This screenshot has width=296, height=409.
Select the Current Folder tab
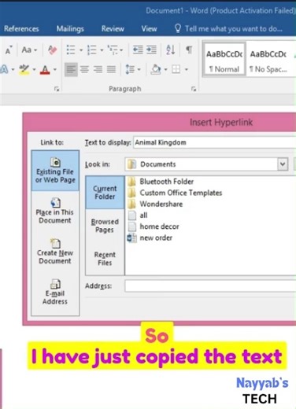click(x=105, y=193)
